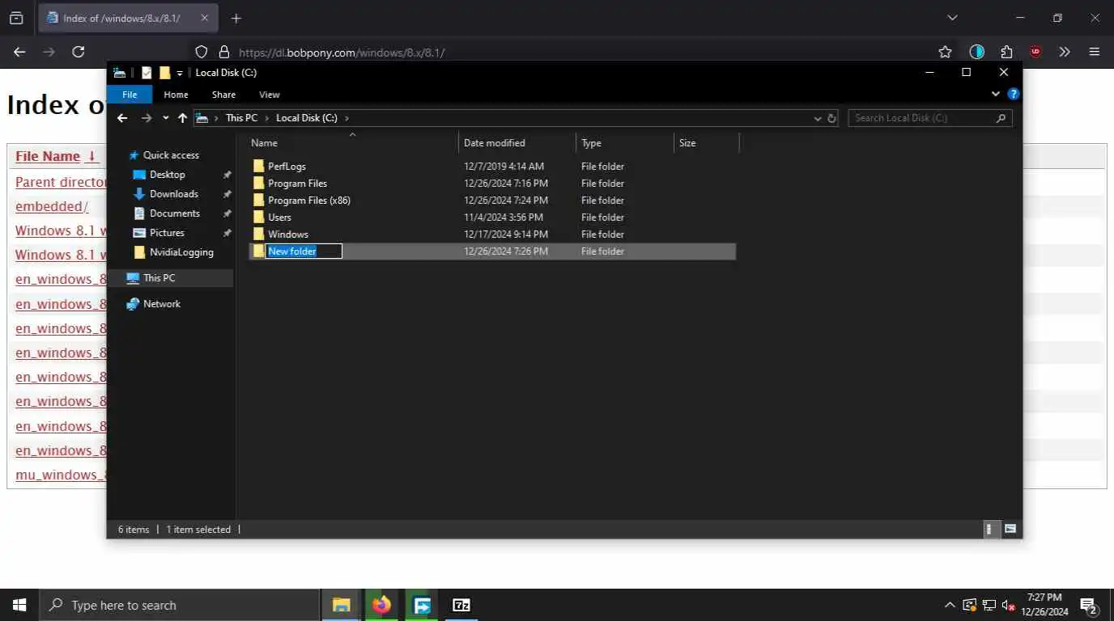Open the Firefox Extensions puzzle icon
This screenshot has height=621, width=1114.
[x=1006, y=52]
